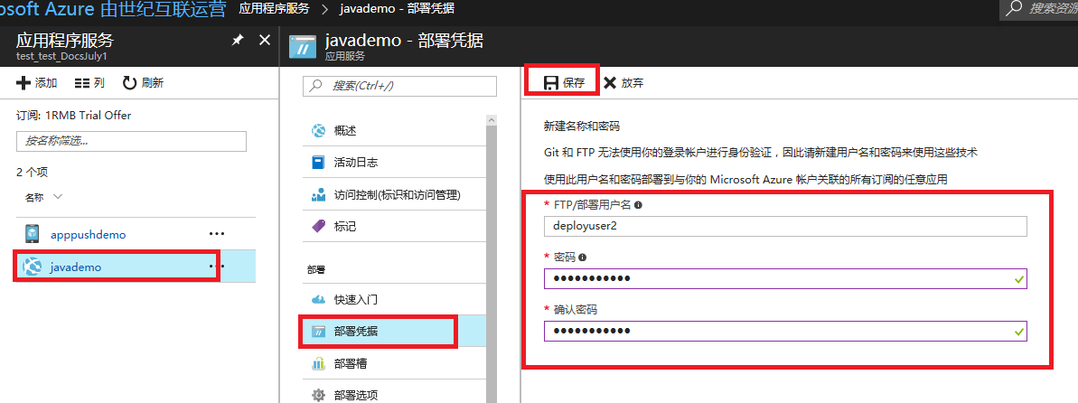
Task: Pin the 应用程序服务 blade
Action: (237, 41)
